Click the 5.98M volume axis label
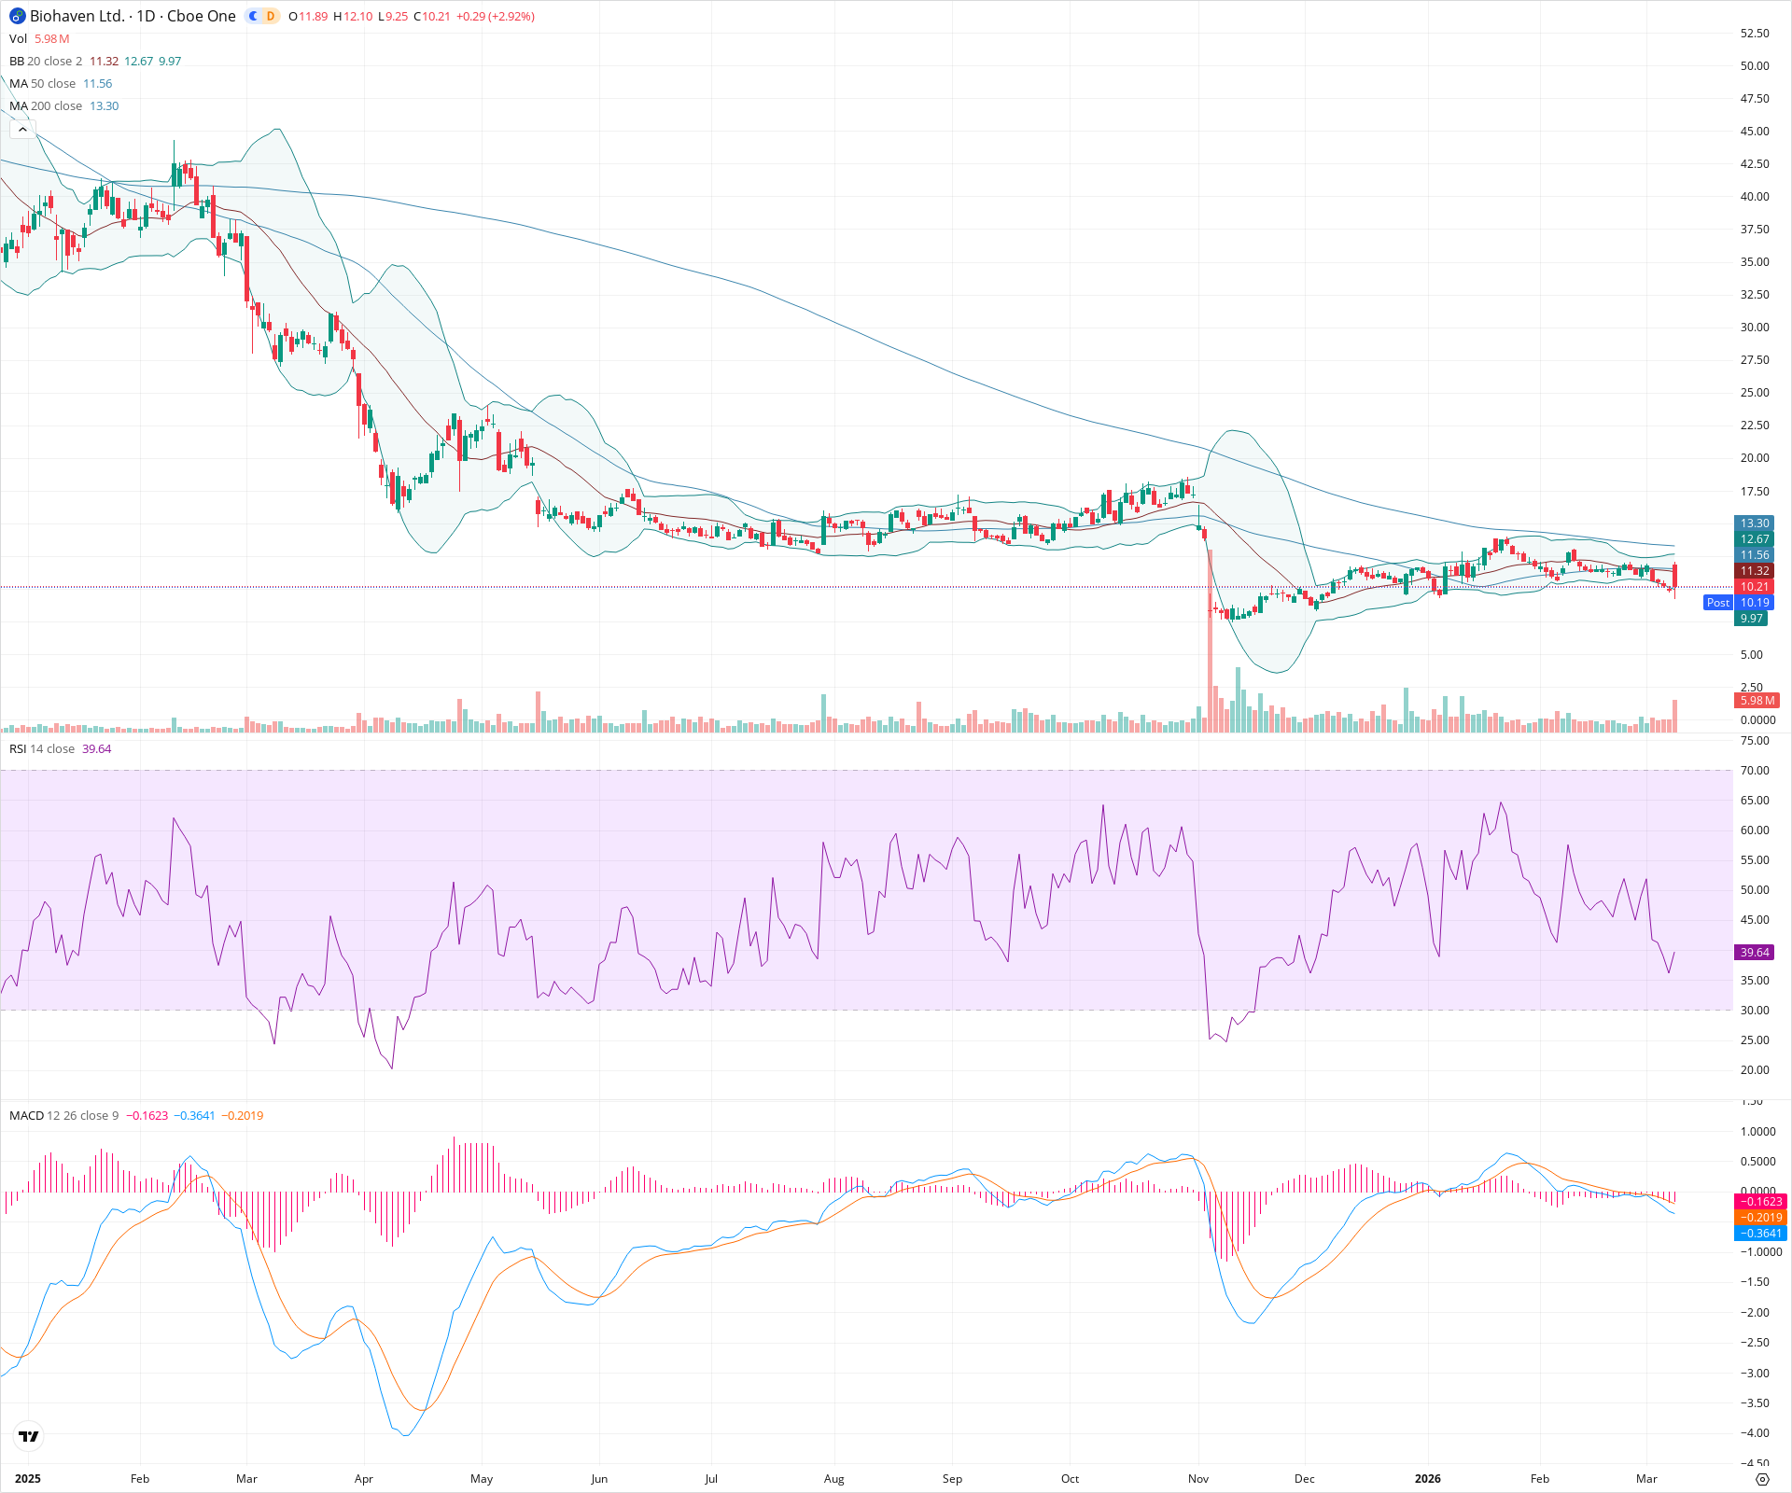Screen dimensions: 1792x1493 coord(1757,700)
